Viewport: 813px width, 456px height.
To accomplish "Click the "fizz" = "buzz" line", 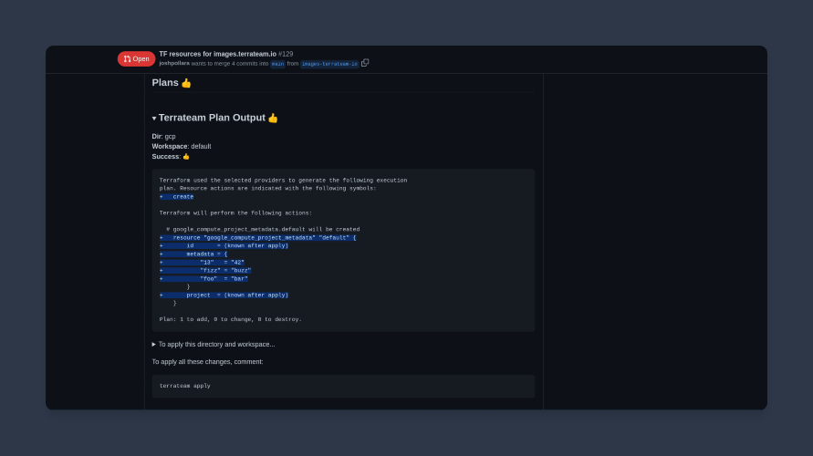I will (x=205, y=271).
